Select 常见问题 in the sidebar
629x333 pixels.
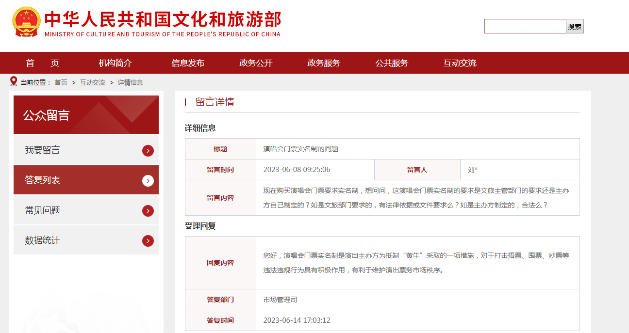click(x=43, y=210)
